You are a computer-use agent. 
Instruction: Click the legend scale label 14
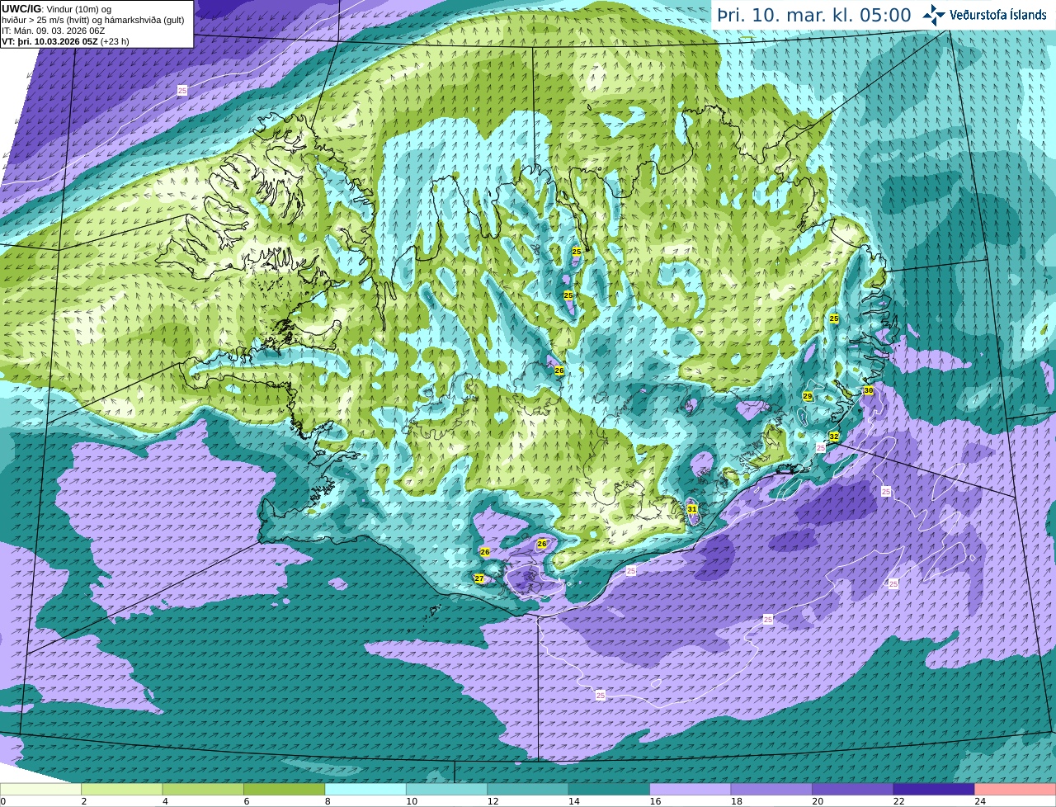click(x=574, y=801)
